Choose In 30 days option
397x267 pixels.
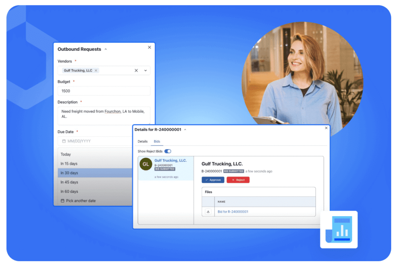[x=95, y=173]
